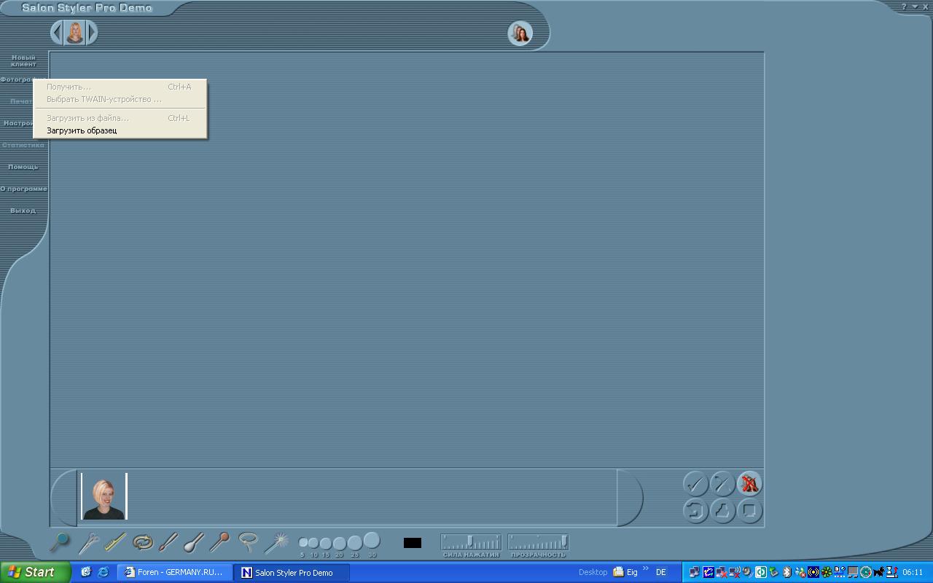The height and width of the screenshot is (583, 933).
Task: Click the Windows Start button
Action: coord(34,572)
